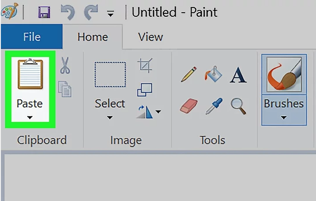This screenshot has width=316, height=201.
Task: Expand the Select dropdown arrow
Action: pos(110,118)
